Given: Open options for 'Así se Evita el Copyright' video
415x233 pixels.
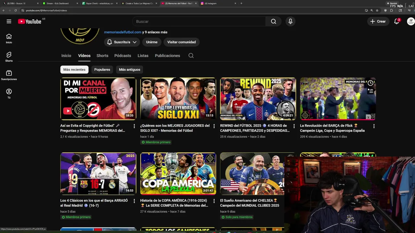Looking at the screenshot, I should coord(134,126).
